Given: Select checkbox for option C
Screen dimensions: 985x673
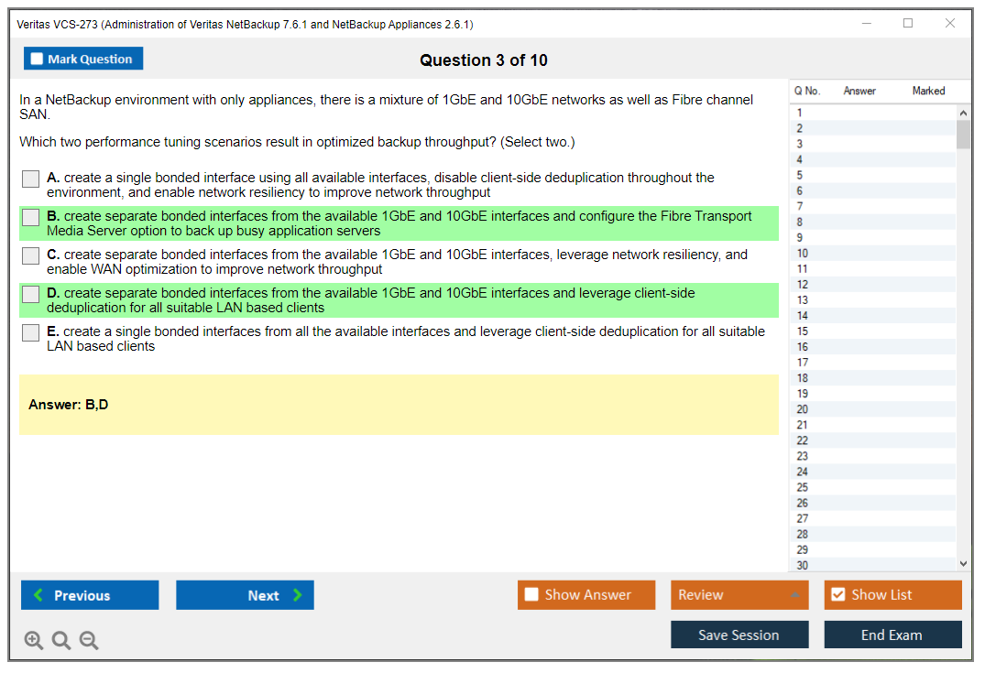Looking at the screenshot, I should click(31, 255).
